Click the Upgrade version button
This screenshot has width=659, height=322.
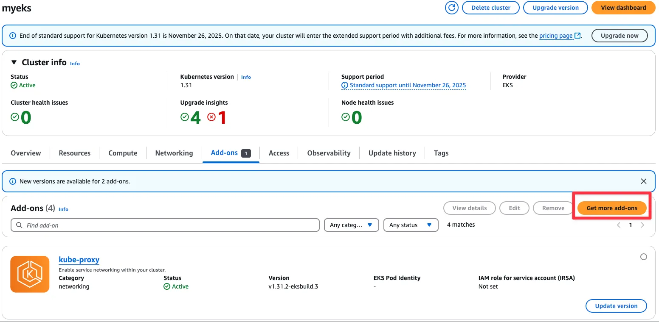pyautogui.click(x=555, y=8)
